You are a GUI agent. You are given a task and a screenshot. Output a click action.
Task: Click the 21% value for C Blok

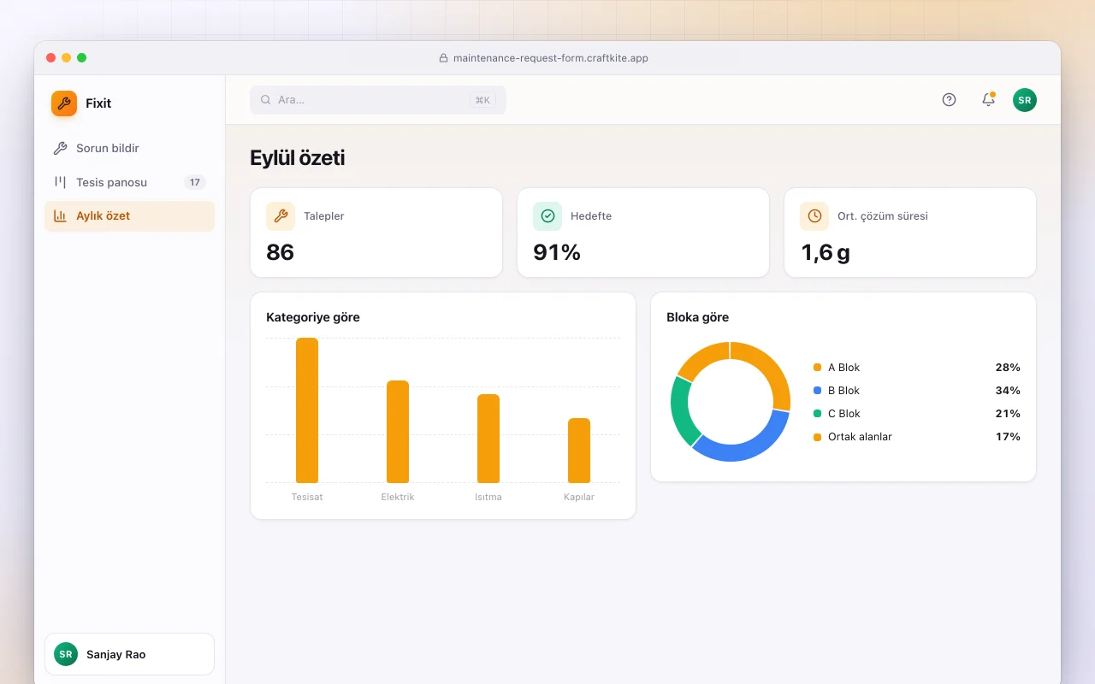point(1008,414)
